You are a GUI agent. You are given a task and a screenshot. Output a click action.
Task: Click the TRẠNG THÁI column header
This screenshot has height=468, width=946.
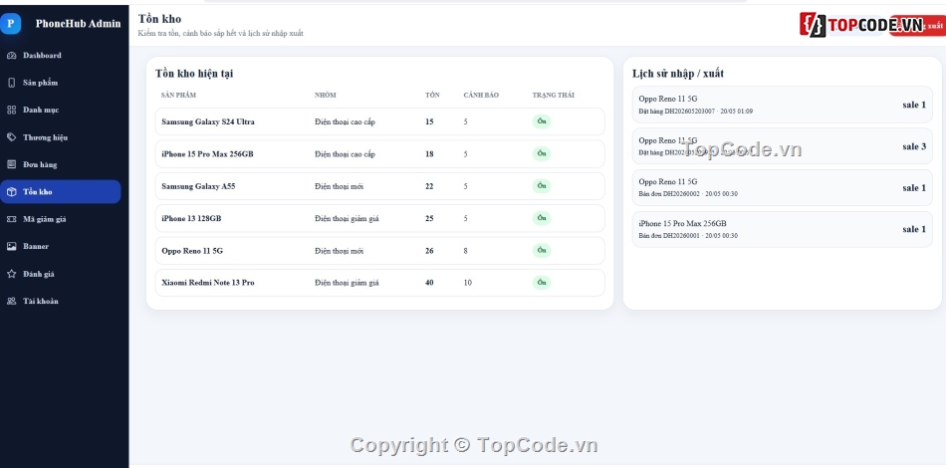pyautogui.click(x=554, y=96)
